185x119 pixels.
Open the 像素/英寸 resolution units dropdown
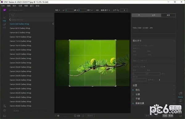point(105,10)
